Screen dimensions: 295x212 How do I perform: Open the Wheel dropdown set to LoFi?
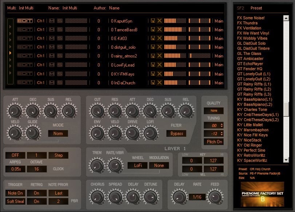click(137, 165)
